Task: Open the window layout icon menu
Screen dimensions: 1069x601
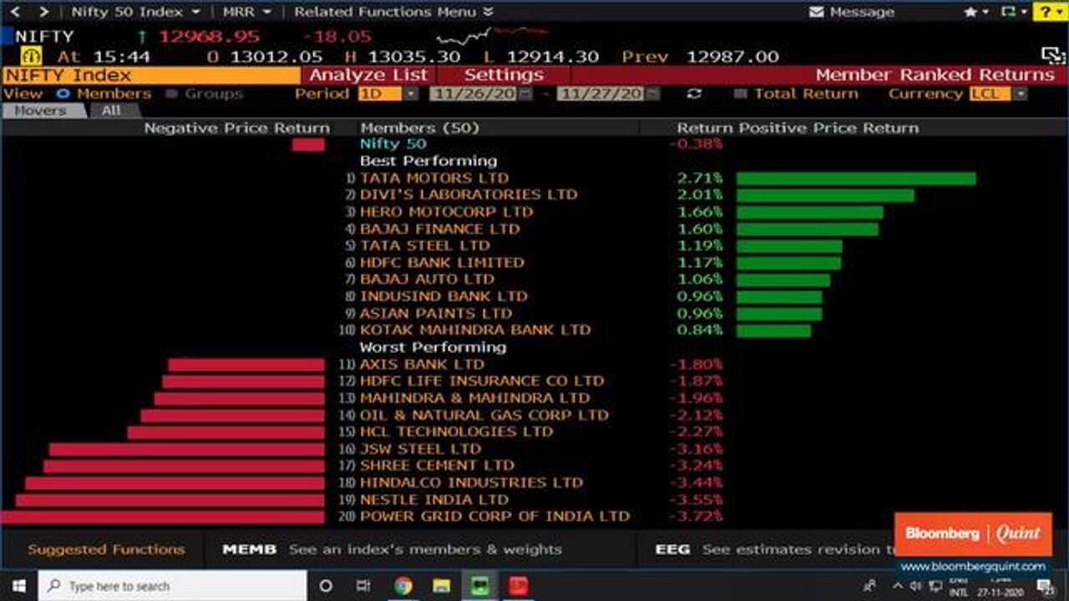Action: 1013,12
